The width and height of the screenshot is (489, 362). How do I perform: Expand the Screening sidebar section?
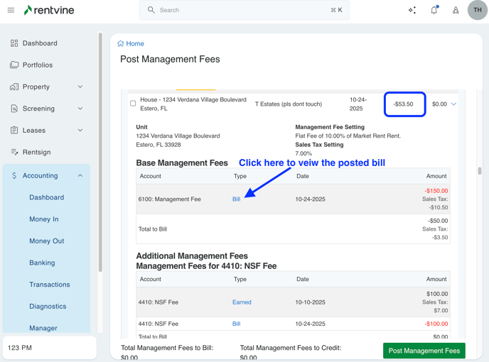pyautogui.click(x=80, y=109)
